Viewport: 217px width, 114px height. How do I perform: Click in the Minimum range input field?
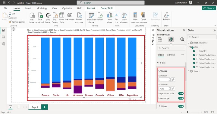(165, 80)
